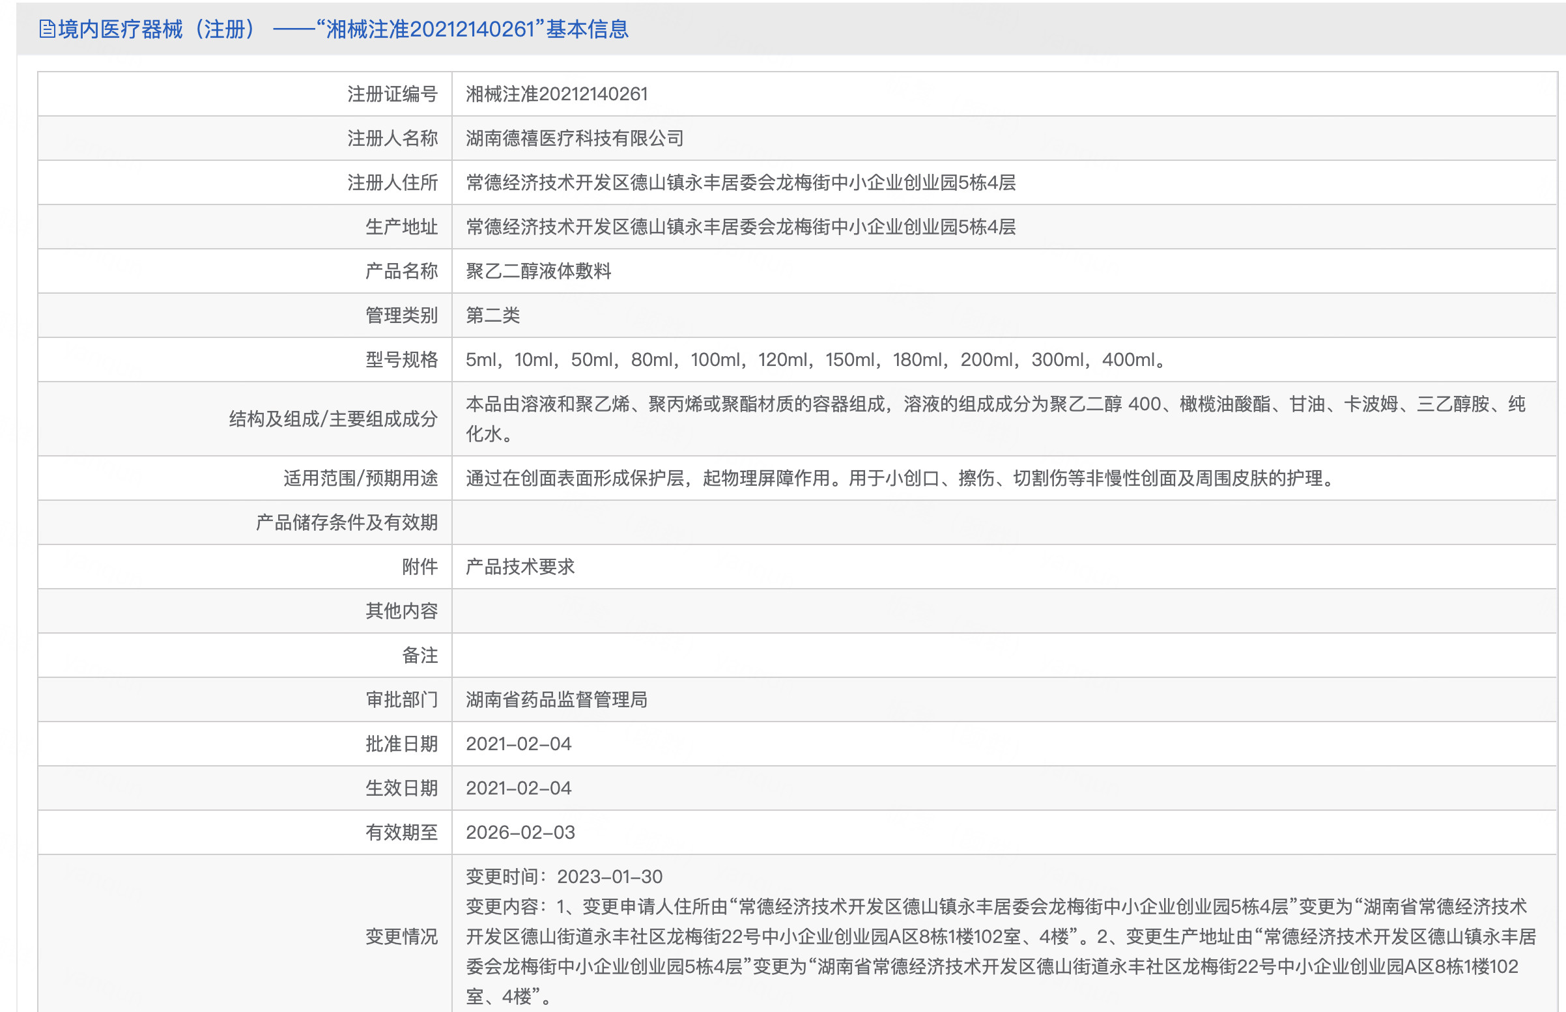Click the 注册人住所 label
This screenshot has width=1566, height=1012.
(x=392, y=183)
